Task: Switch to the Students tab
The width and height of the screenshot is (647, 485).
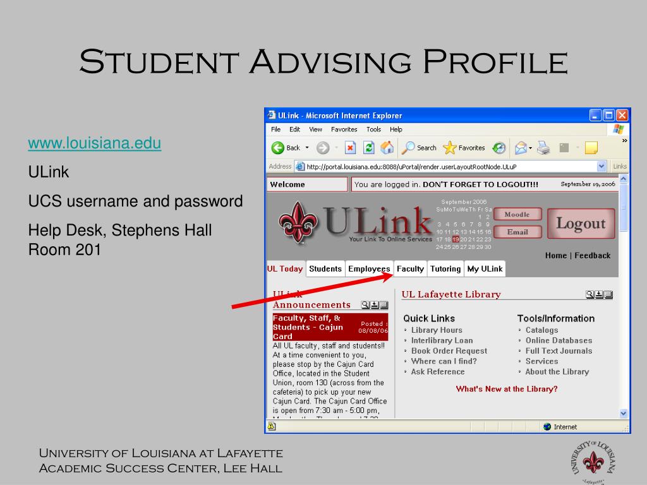Action: [x=325, y=269]
